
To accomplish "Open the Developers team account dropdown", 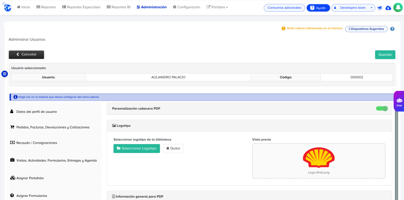I will click(x=353, y=8).
